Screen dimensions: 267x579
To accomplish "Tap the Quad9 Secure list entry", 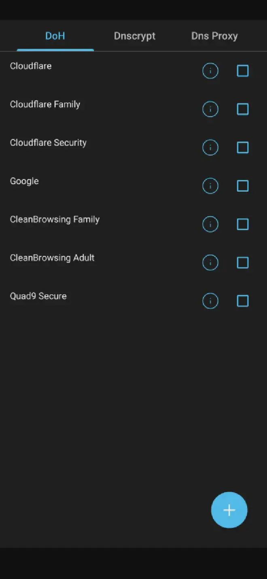I will 38,296.
